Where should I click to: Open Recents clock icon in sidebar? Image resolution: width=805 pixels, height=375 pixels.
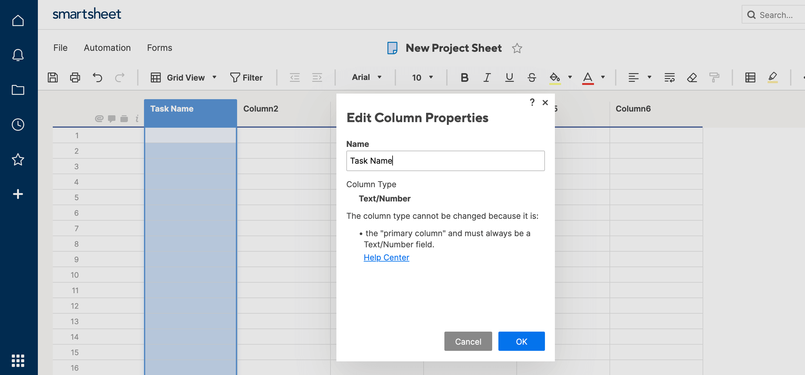point(18,125)
